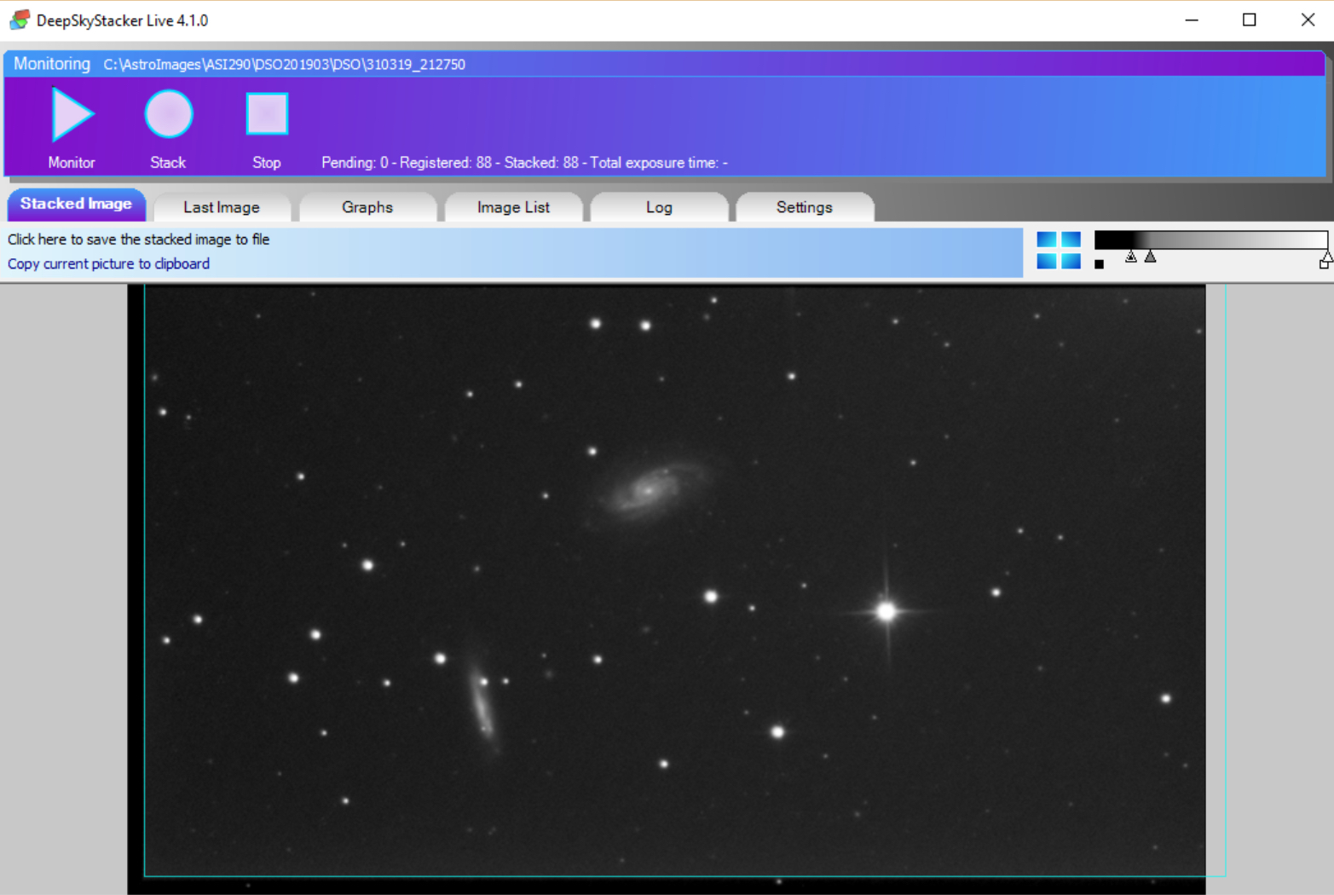Open the Graphs tab
Image resolution: width=1334 pixels, height=895 pixels.
point(367,207)
